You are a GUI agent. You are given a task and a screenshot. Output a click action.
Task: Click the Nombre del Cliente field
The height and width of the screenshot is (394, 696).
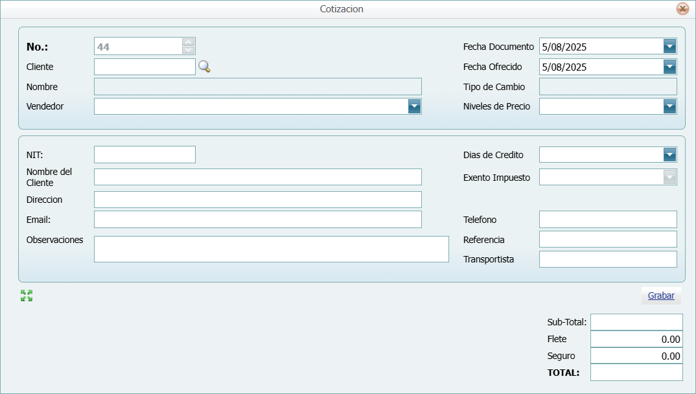[x=257, y=177]
